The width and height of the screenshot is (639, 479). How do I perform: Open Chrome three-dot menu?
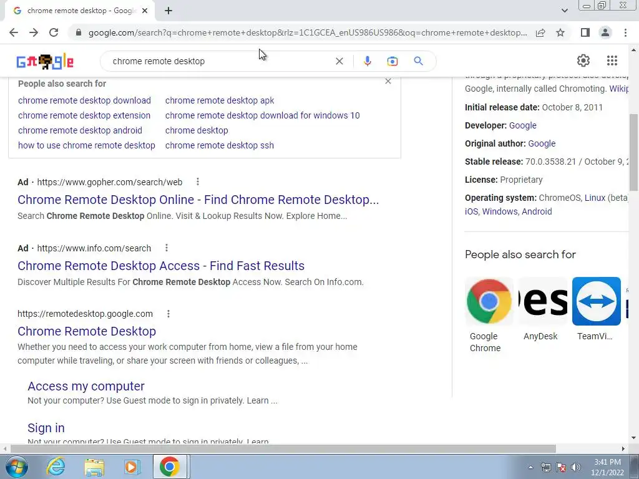tap(625, 32)
